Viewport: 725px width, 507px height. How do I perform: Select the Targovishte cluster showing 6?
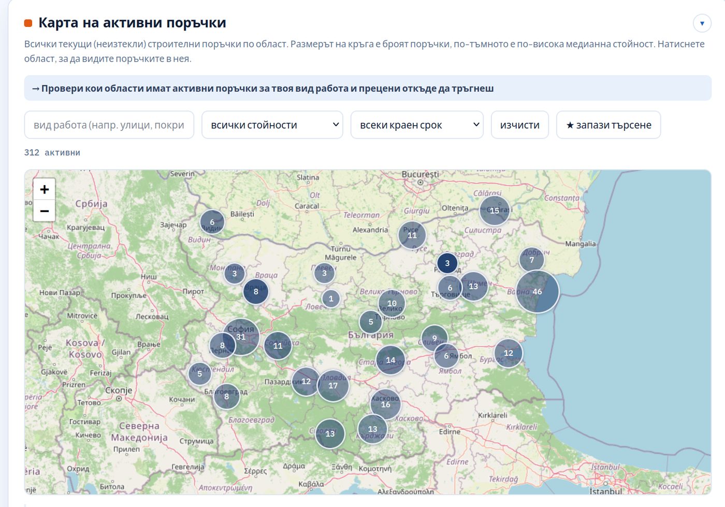pyautogui.click(x=450, y=288)
